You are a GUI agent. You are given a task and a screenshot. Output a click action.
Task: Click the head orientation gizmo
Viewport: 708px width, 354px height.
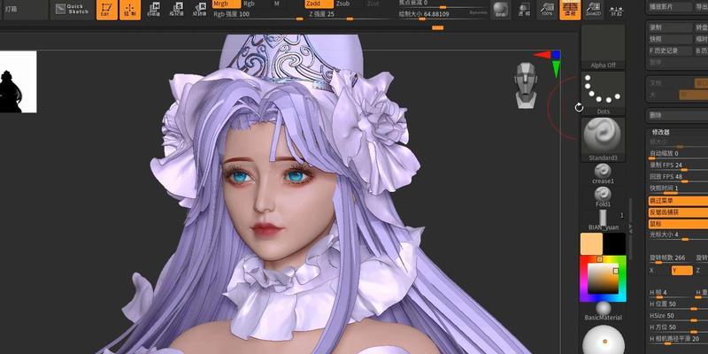point(526,85)
